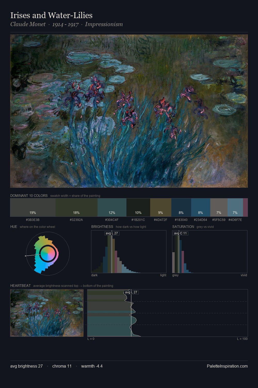Image resolution: width=258 pixels, height=388 pixels.
Task: Choose the #1B201C near-black swatch
Action: pos(138,207)
